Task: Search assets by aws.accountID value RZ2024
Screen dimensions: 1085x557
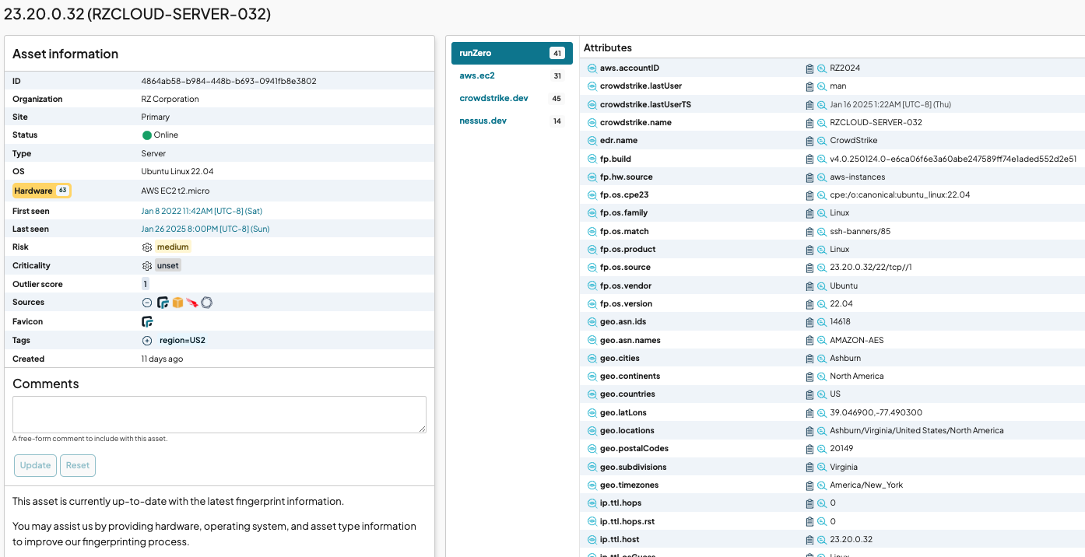Action: point(821,68)
